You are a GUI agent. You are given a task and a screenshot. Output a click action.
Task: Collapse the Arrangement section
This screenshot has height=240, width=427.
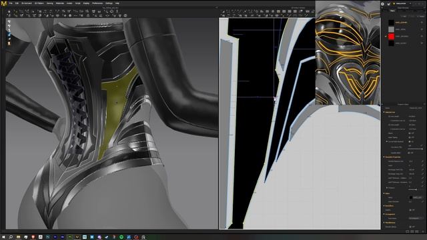pyautogui.click(x=384, y=214)
